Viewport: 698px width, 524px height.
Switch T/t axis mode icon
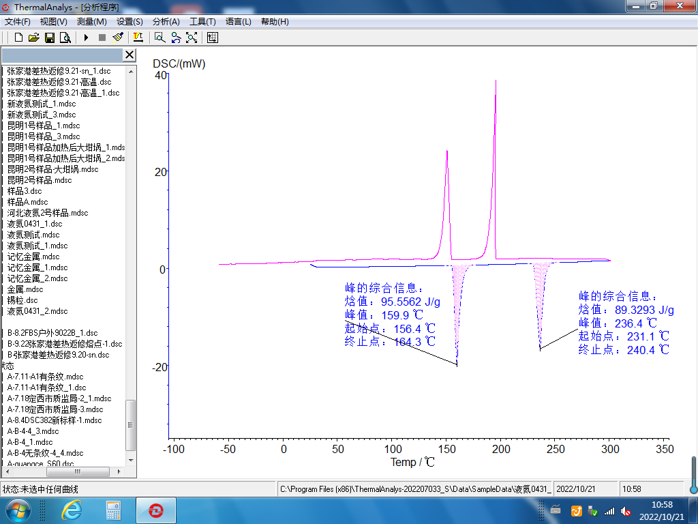coord(138,38)
